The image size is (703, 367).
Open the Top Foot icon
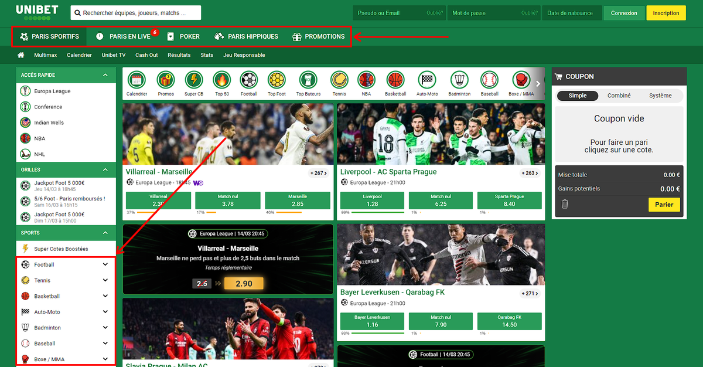(277, 80)
